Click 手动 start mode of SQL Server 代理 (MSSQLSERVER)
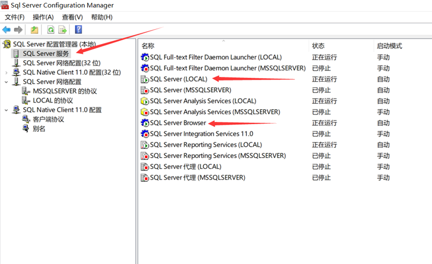The width and height of the screenshot is (432, 264). (383, 177)
